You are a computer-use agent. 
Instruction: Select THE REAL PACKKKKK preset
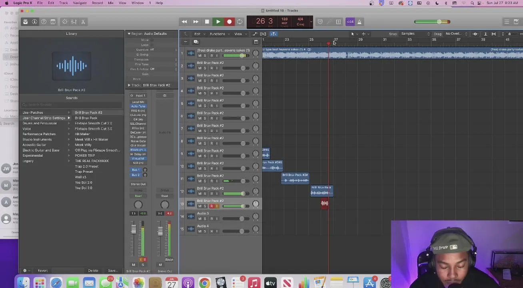click(92, 161)
